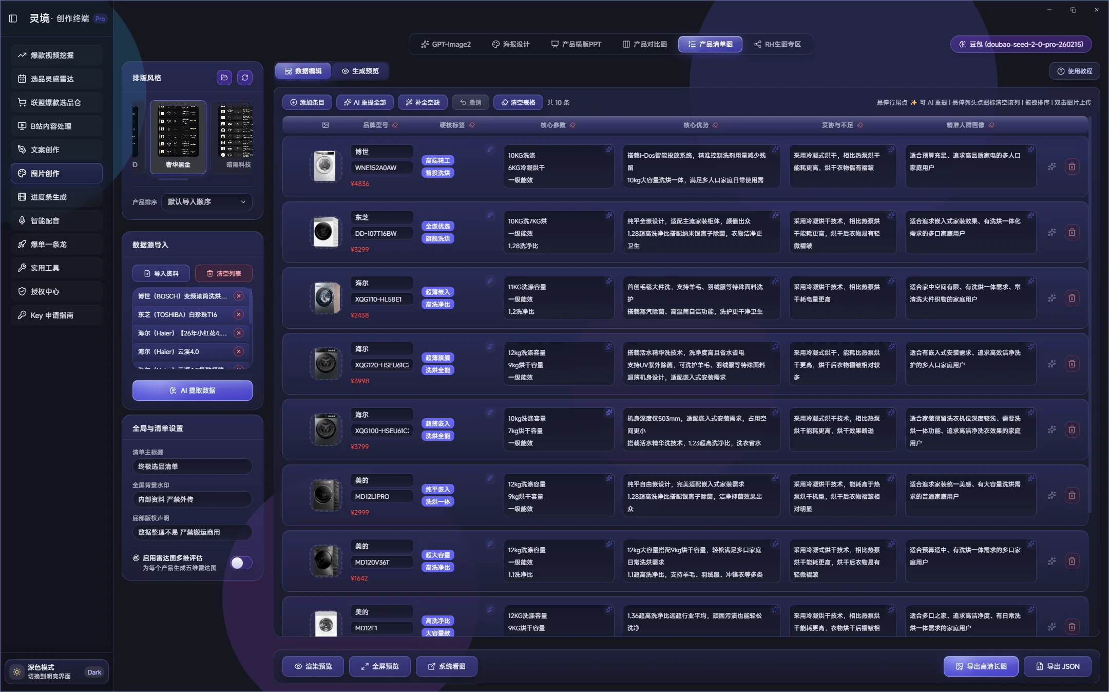Clear the 核心优势 column via header icon
The height and width of the screenshot is (692, 1109).
click(x=715, y=125)
